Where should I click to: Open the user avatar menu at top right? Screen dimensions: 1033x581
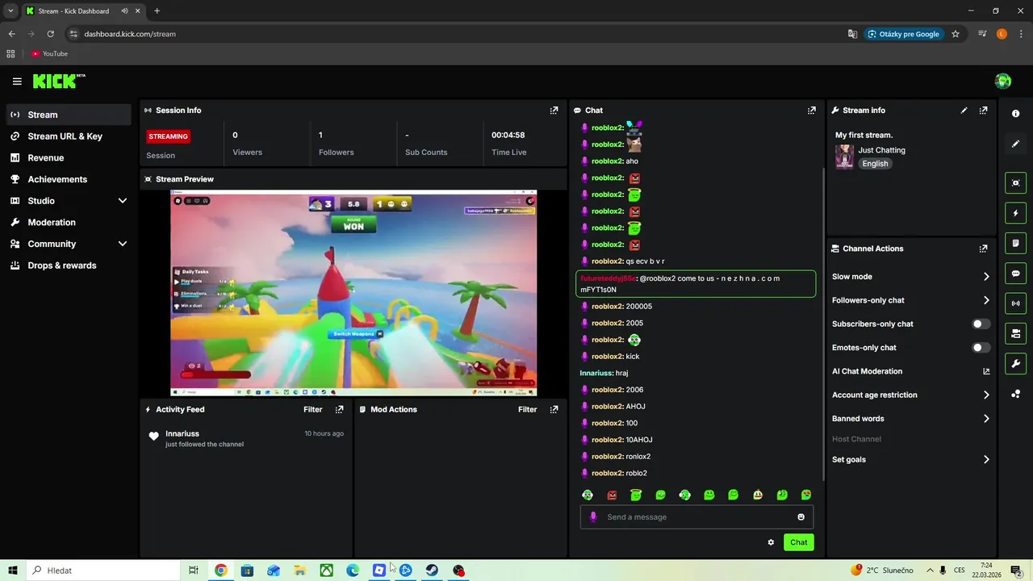tap(1003, 82)
